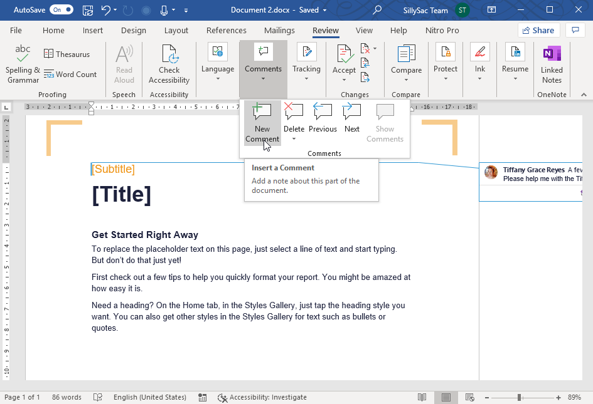Run Check Accessibility

click(x=169, y=63)
